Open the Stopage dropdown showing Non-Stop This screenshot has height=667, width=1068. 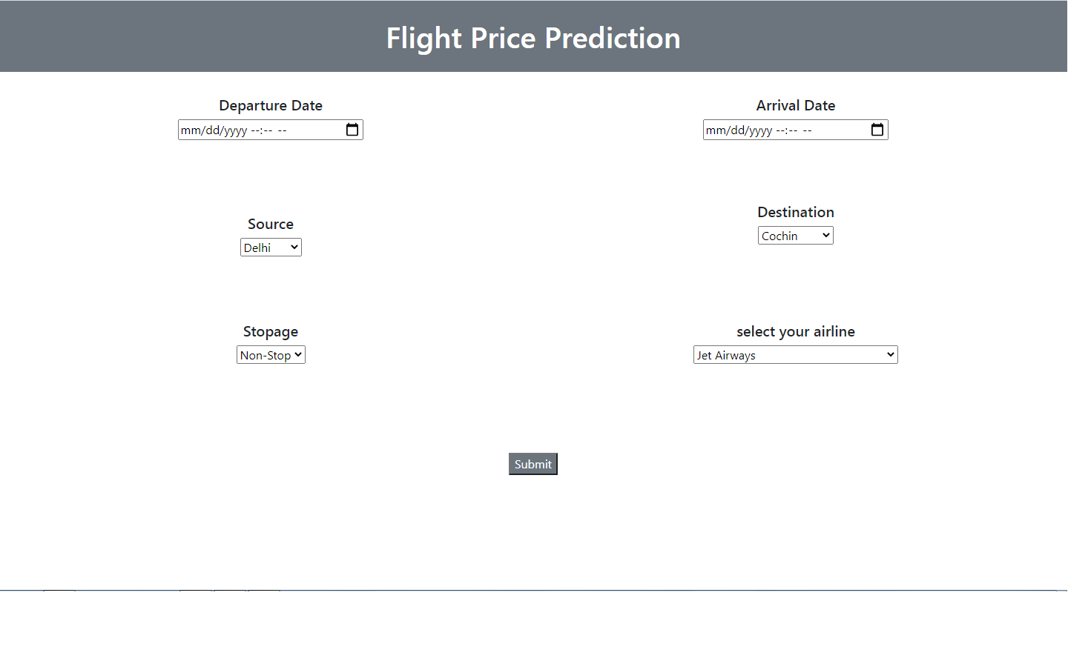coord(271,354)
